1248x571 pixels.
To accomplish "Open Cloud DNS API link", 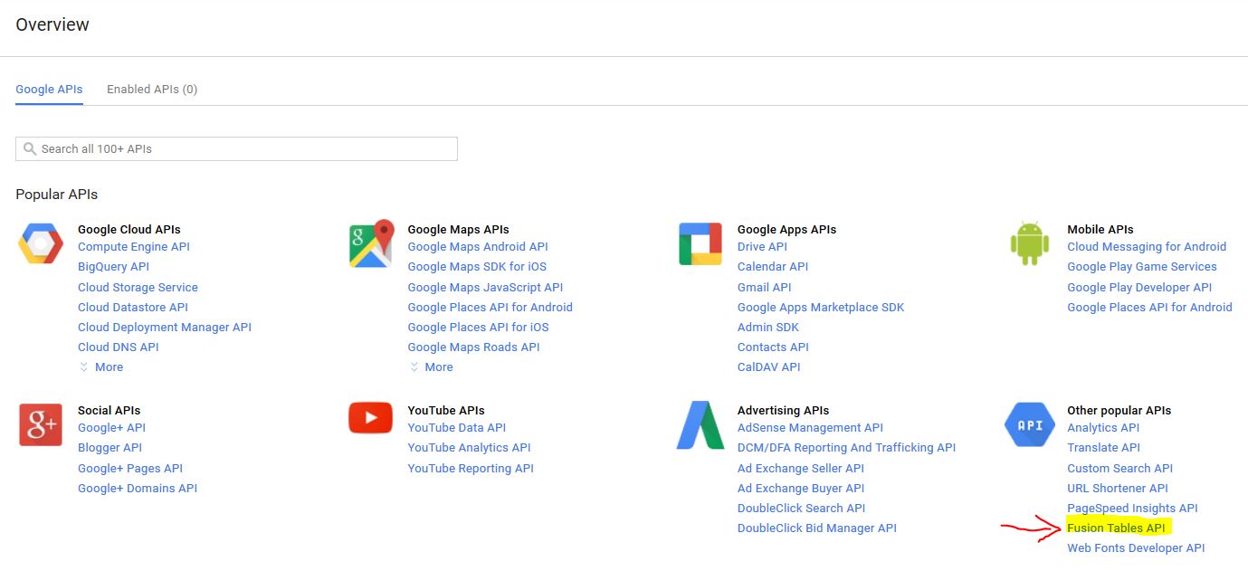I will coord(119,347).
